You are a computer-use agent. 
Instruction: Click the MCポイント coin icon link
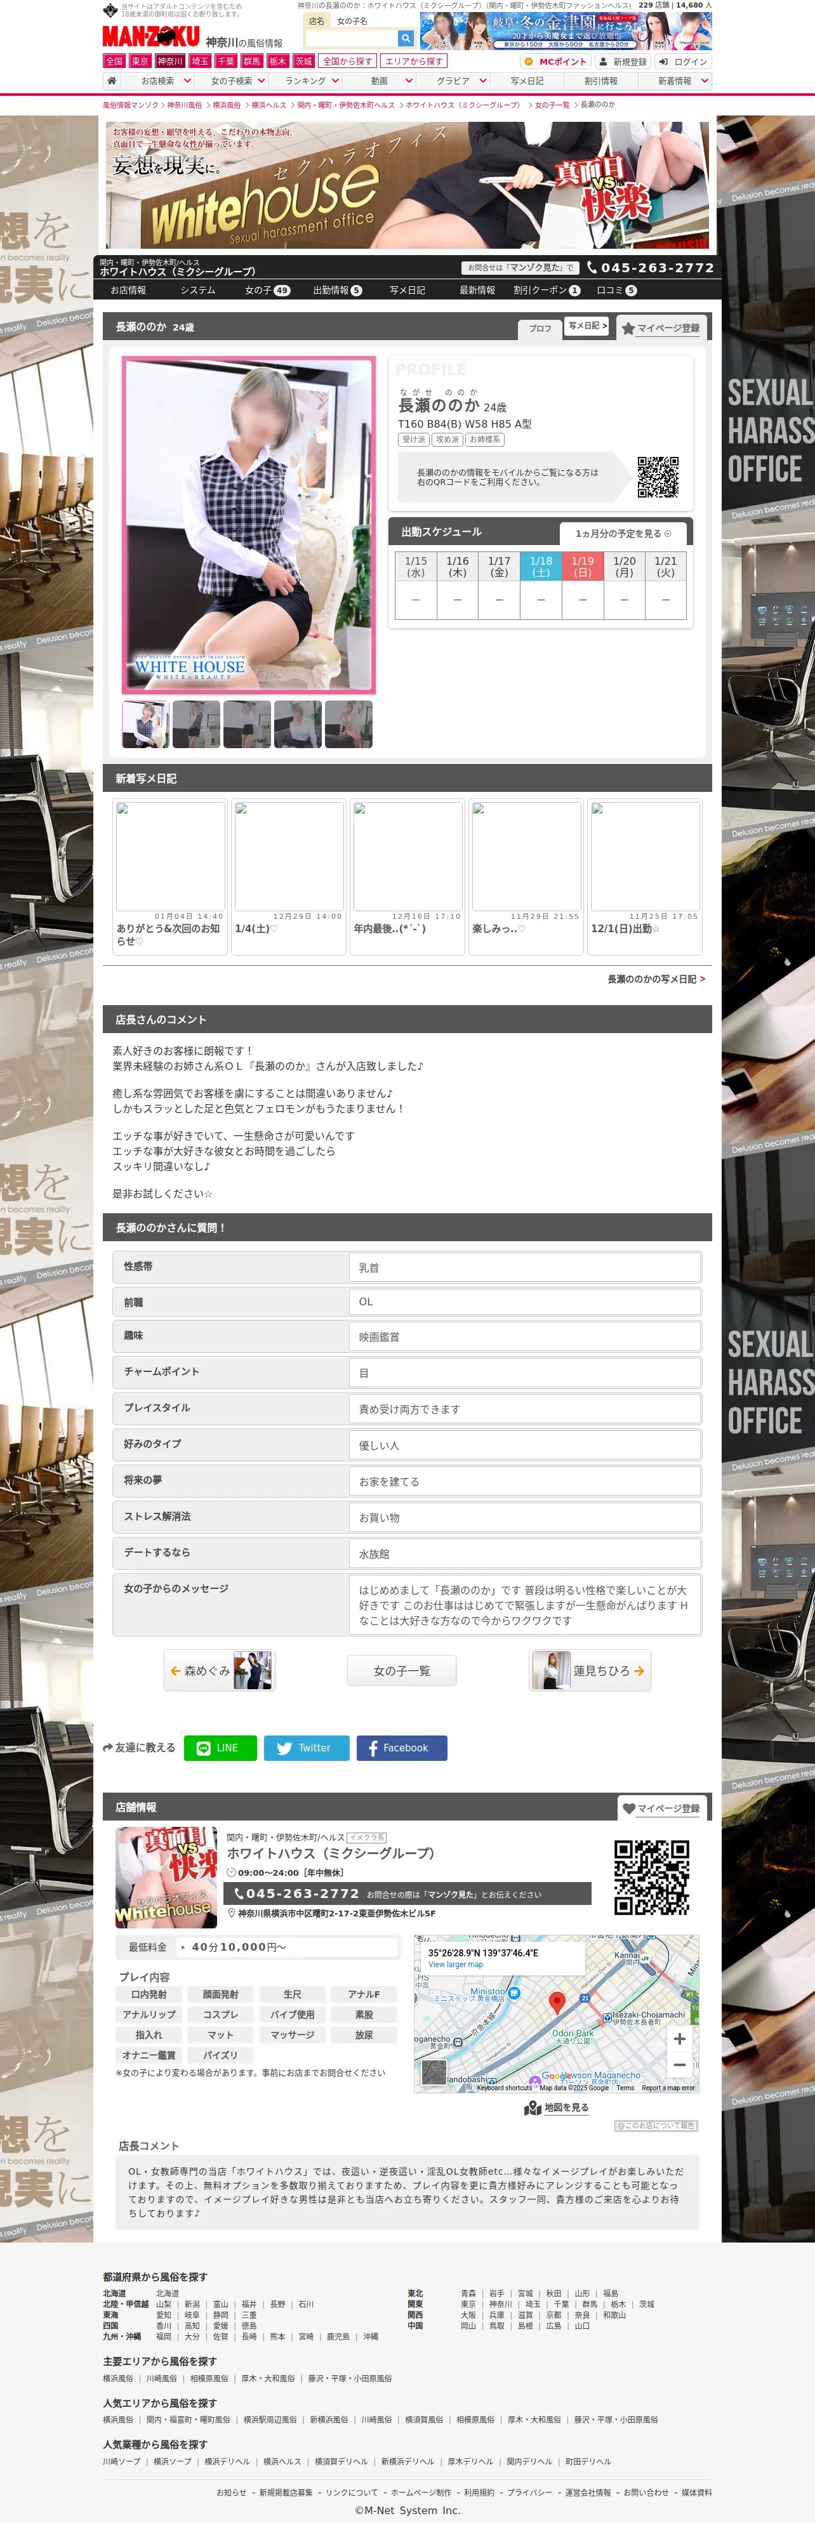click(x=555, y=62)
